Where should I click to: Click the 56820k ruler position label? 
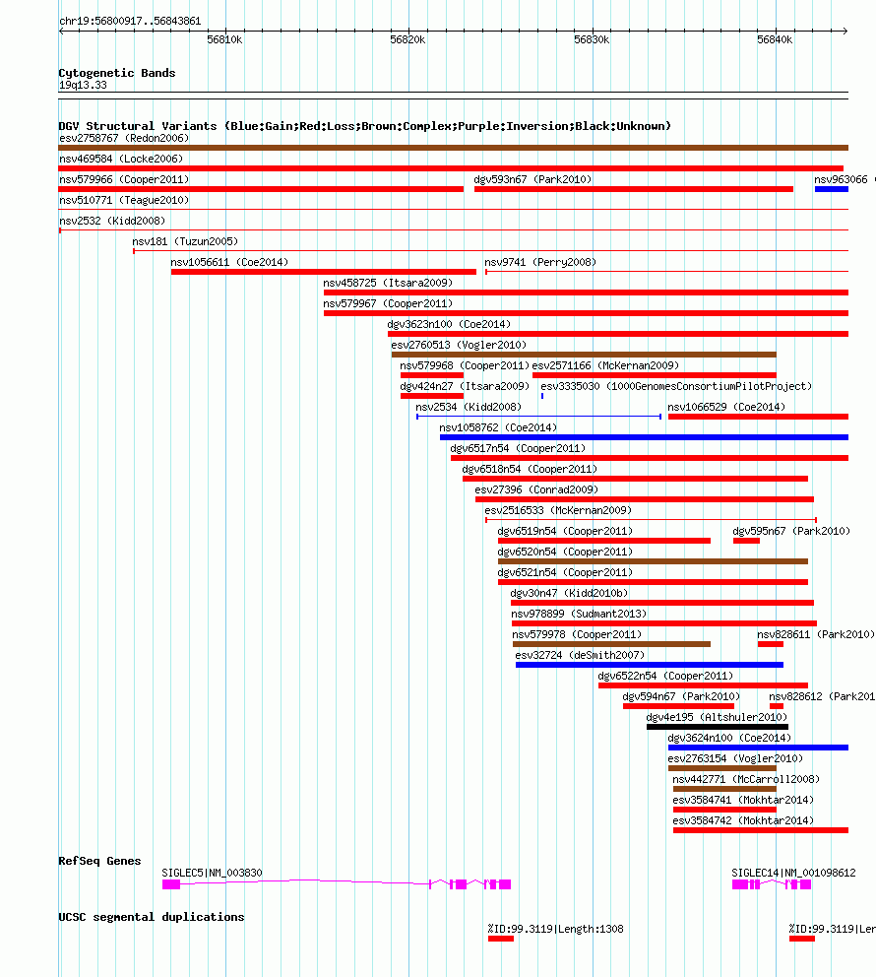pyautogui.click(x=407, y=39)
